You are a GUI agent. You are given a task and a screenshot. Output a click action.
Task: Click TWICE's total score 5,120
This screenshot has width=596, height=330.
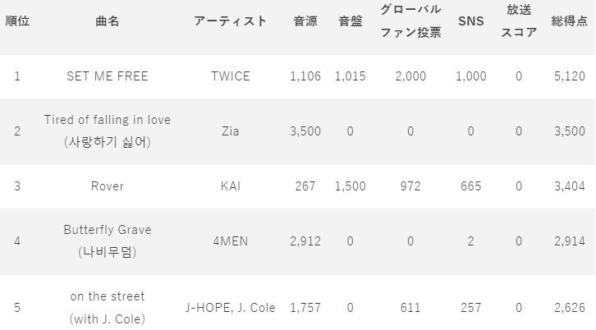[x=569, y=76]
